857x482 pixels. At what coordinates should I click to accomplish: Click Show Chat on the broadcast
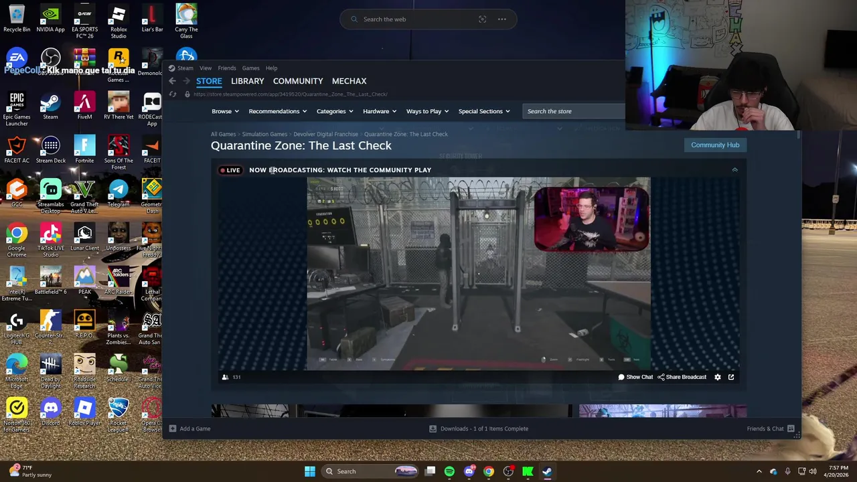pyautogui.click(x=635, y=377)
